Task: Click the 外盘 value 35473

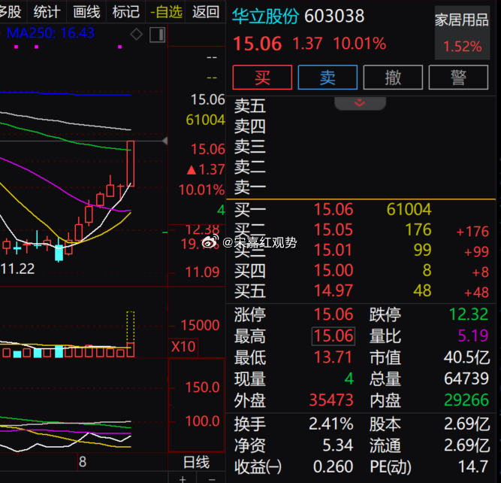Action: (331, 400)
